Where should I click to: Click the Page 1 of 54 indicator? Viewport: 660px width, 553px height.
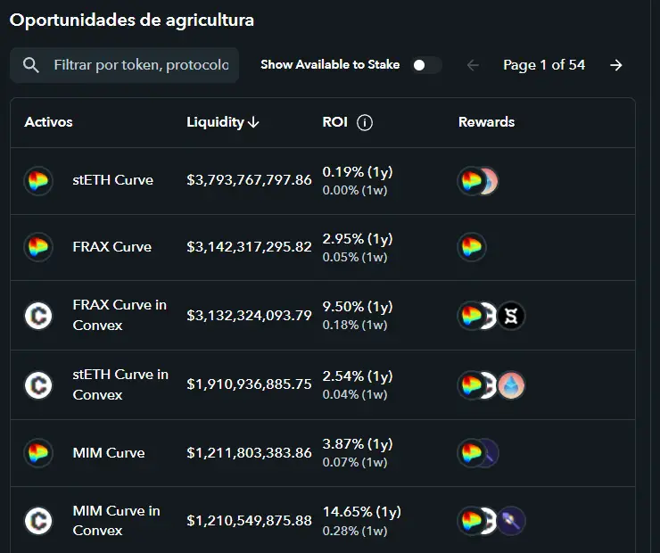coord(544,65)
